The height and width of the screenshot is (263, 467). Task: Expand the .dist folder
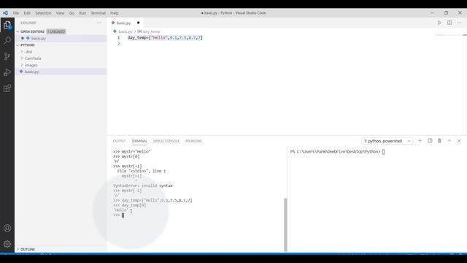[28, 52]
